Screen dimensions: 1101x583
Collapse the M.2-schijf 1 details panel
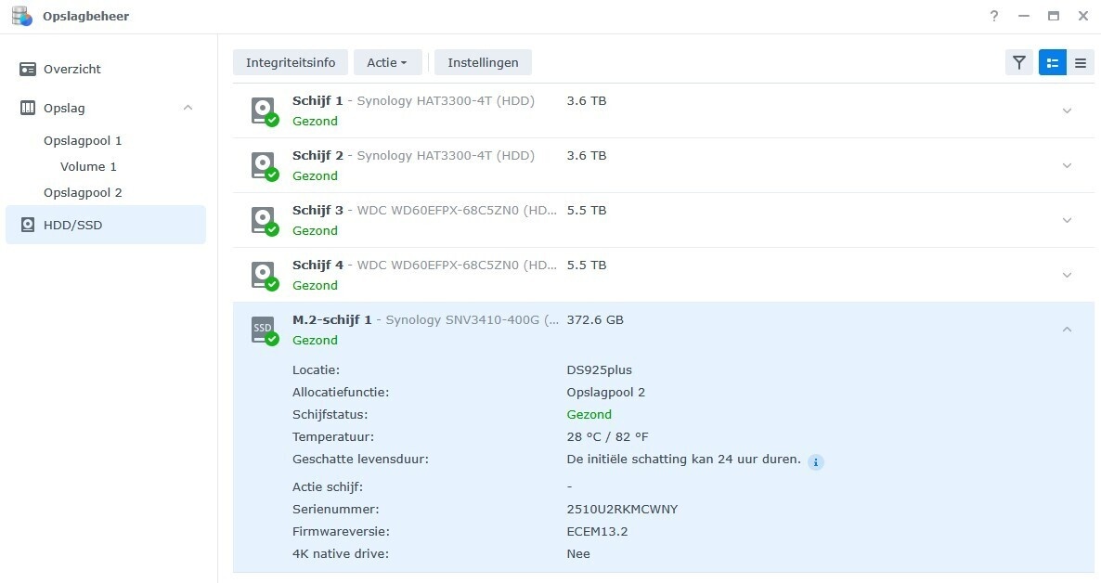1067,328
